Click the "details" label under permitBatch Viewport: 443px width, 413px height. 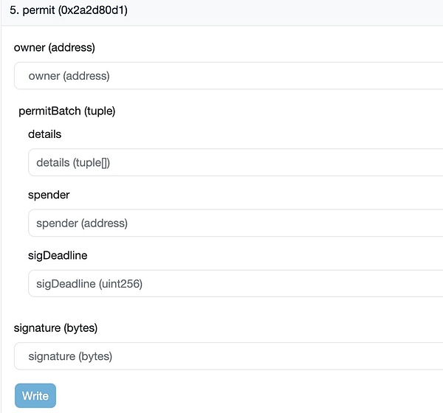(x=44, y=134)
